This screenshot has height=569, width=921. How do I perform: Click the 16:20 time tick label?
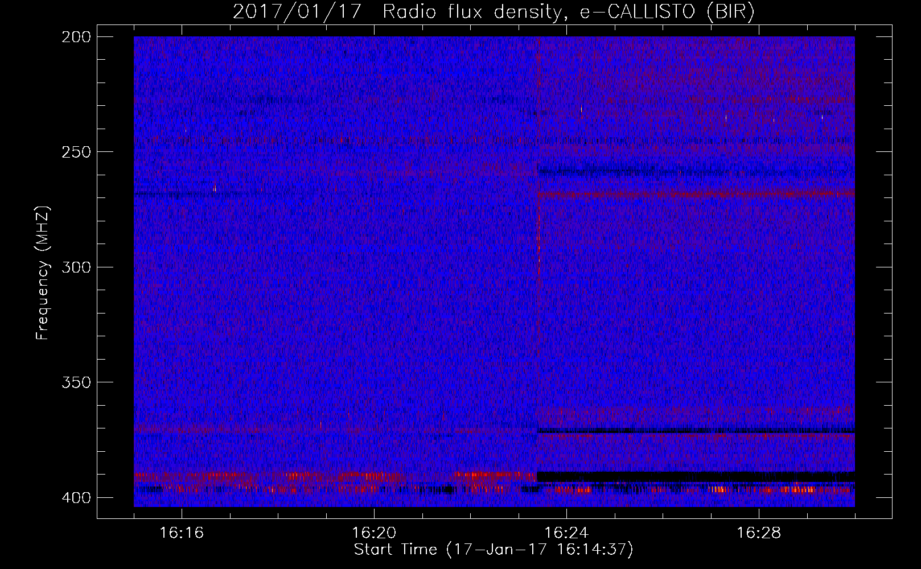(374, 533)
